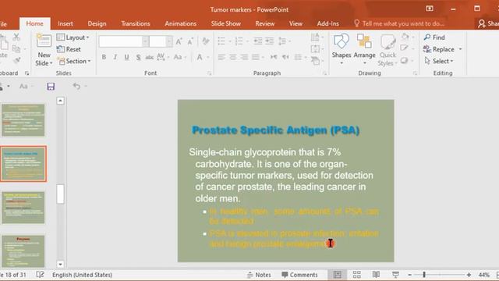
Task: Center the text
Action: (233, 57)
